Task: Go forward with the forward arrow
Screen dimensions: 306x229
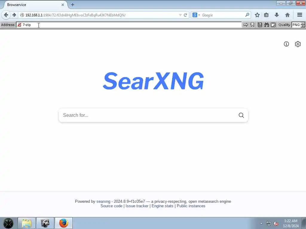Action: (x=14, y=15)
